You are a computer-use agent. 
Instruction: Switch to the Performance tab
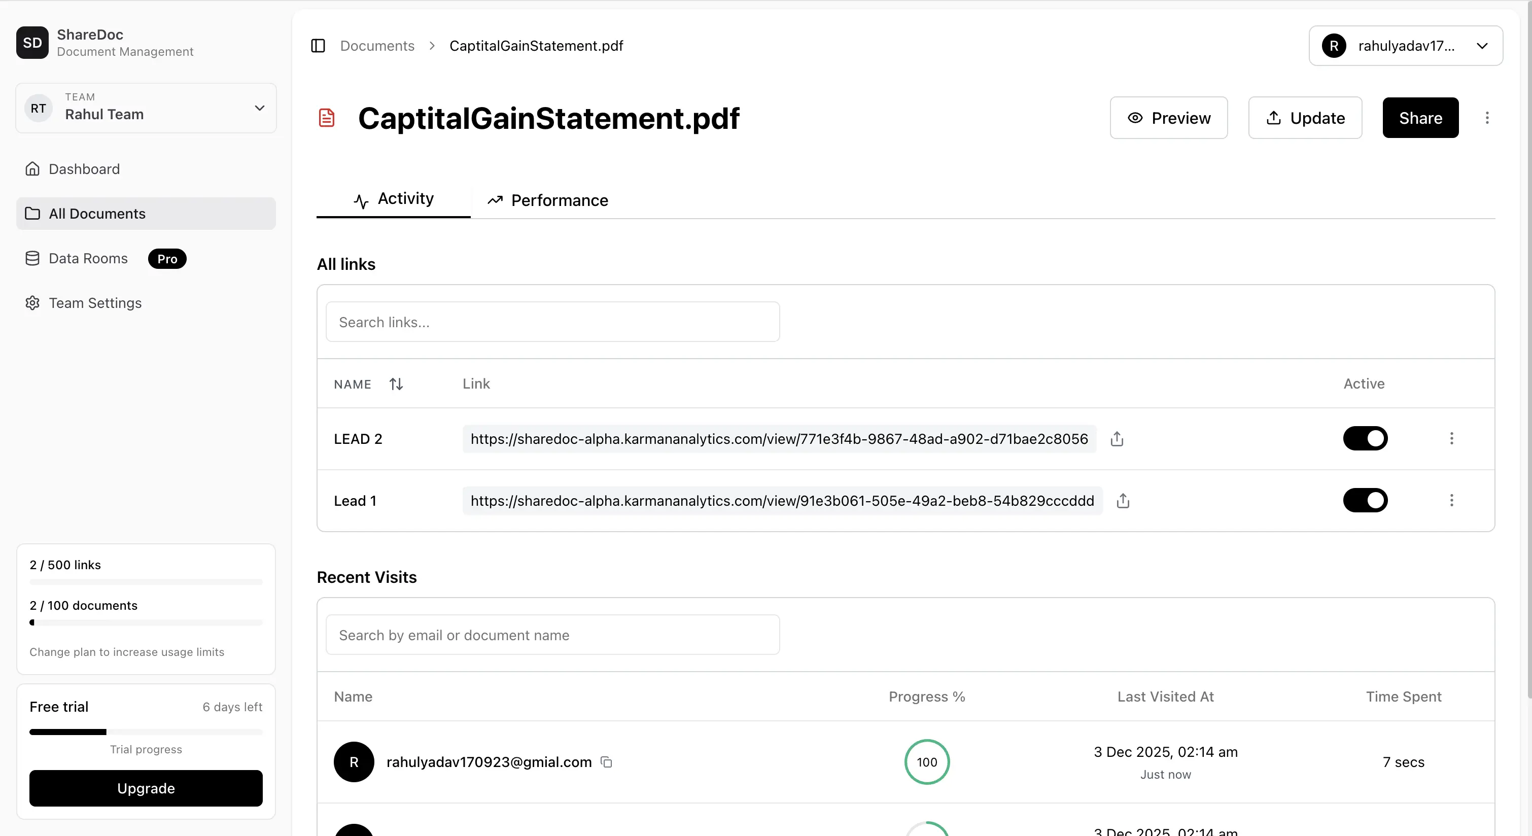[548, 200]
